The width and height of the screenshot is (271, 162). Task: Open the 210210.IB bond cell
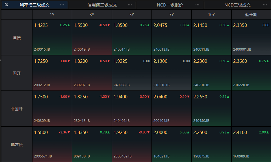point(172,73)
